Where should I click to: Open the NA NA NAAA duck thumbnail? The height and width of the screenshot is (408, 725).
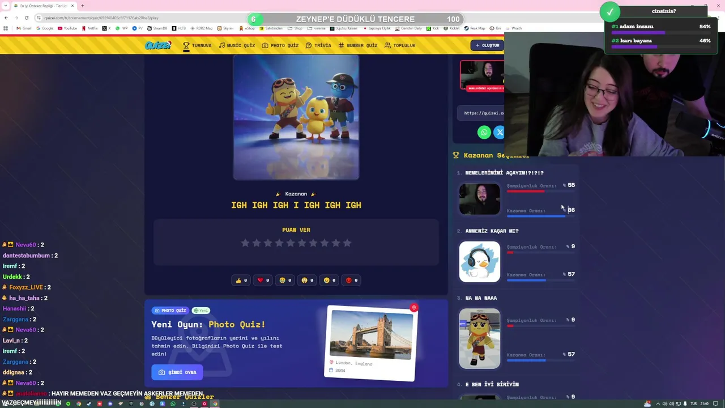(x=480, y=339)
